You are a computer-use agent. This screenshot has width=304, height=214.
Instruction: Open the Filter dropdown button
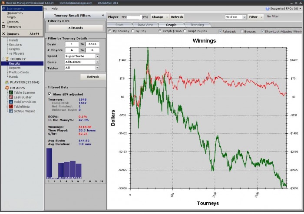[256, 17]
